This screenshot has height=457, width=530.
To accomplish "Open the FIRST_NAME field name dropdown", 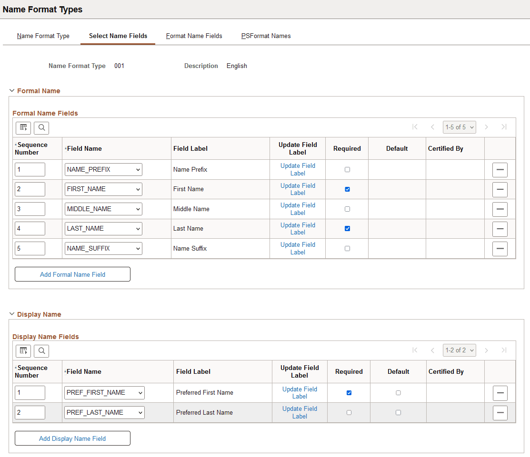I will click(x=103, y=189).
